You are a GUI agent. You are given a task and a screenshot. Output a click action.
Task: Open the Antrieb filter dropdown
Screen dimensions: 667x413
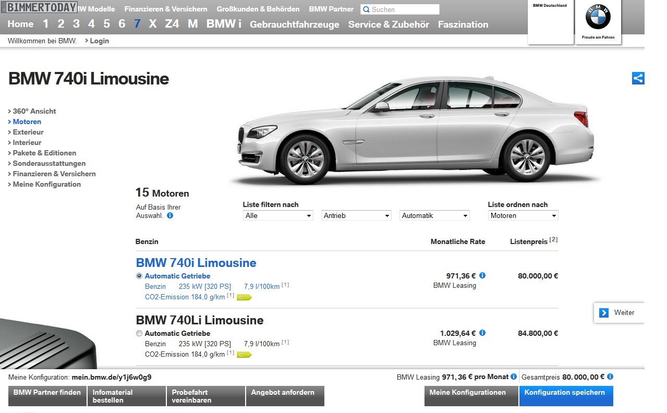(356, 215)
